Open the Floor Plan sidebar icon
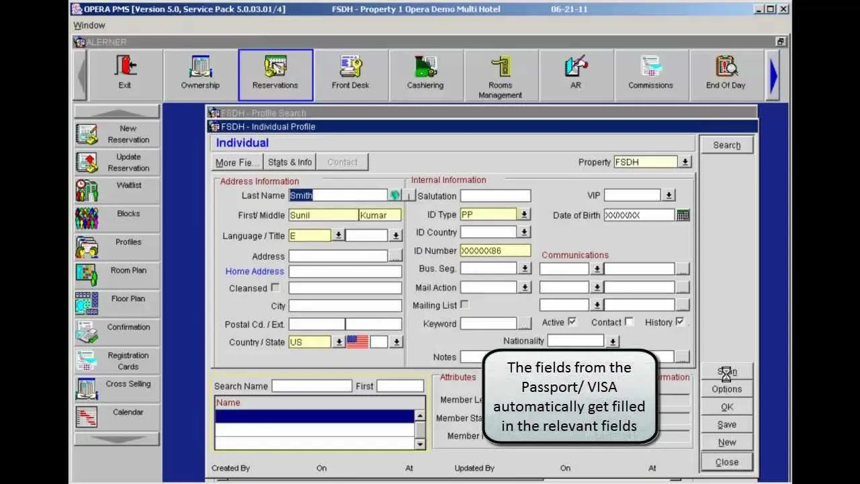The height and width of the screenshot is (484, 860). (x=87, y=304)
